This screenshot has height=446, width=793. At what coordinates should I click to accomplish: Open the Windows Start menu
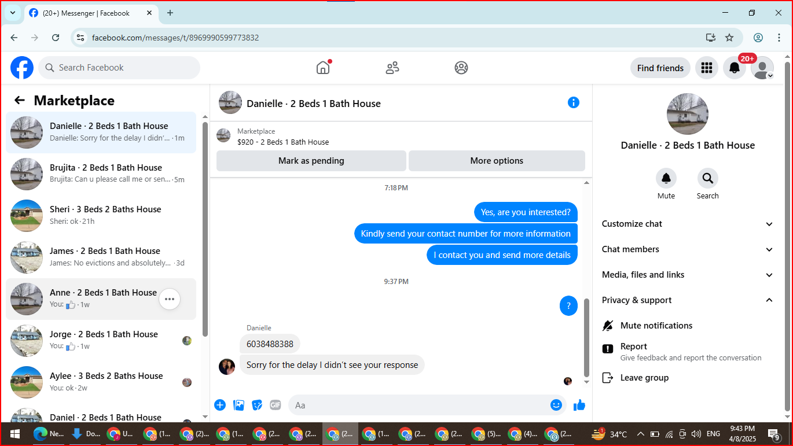click(x=15, y=434)
